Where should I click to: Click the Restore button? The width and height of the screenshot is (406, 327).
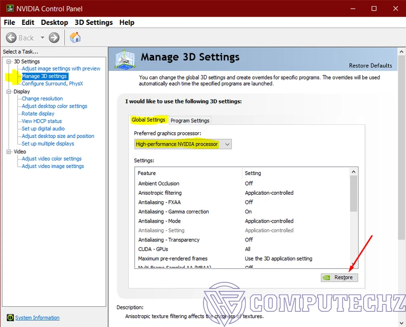[x=339, y=277]
